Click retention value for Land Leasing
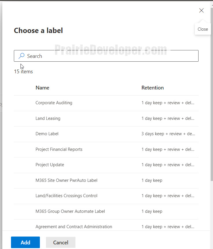Viewport: 213px width, 249px height. [168, 118]
